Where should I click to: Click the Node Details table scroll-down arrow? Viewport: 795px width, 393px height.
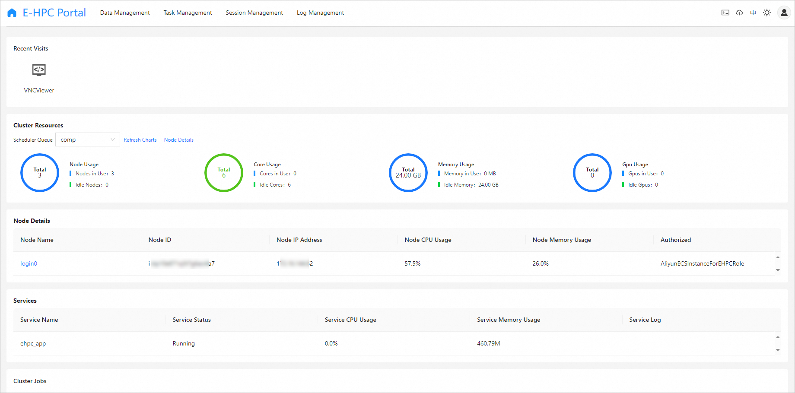tap(778, 270)
